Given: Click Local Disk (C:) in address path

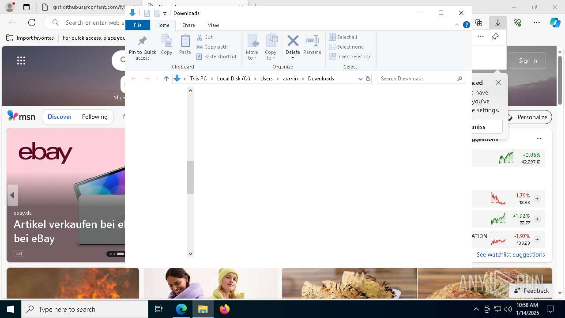Looking at the screenshot, I should pyautogui.click(x=234, y=79).
